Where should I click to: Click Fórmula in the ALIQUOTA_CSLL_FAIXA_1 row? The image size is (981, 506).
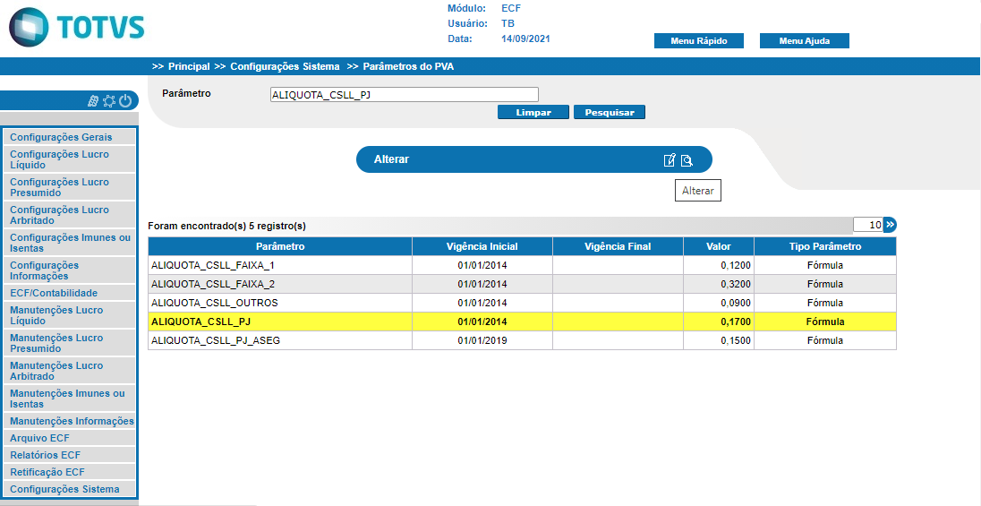click(825, 265)
